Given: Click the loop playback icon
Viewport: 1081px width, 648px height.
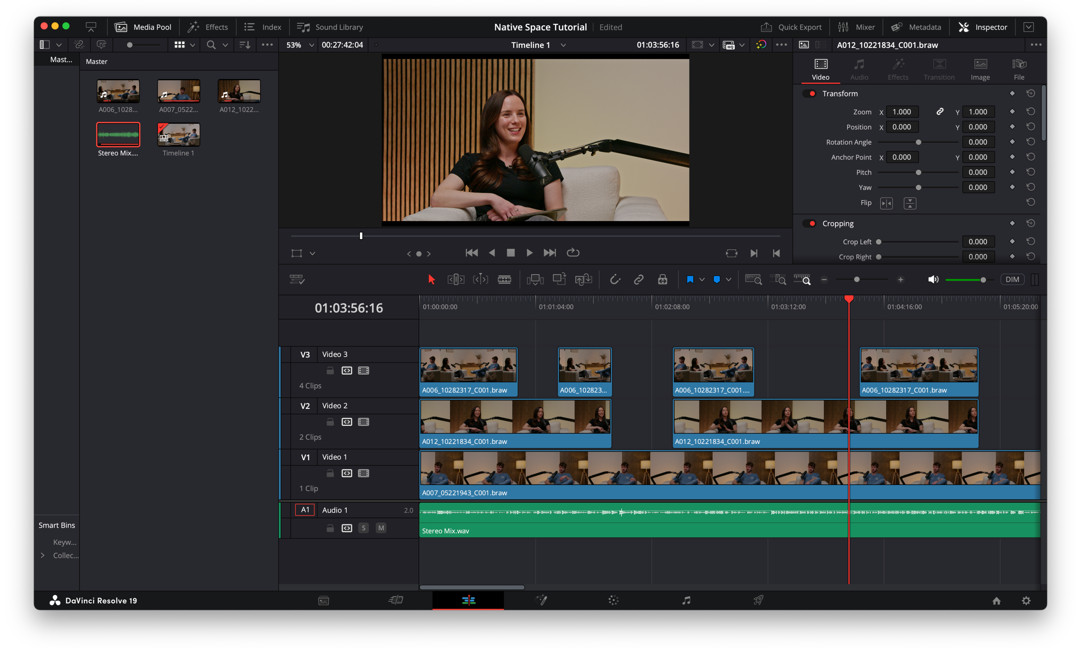Looking at the screenshot, I should point(573,253).
